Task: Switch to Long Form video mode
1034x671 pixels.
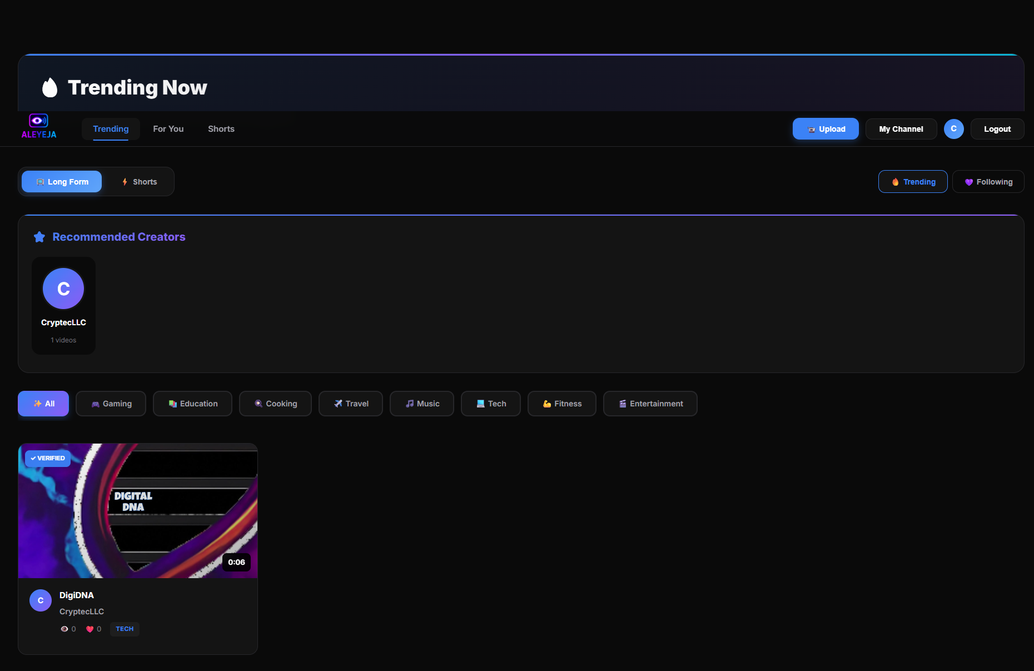Action: [x=62, y=182]
